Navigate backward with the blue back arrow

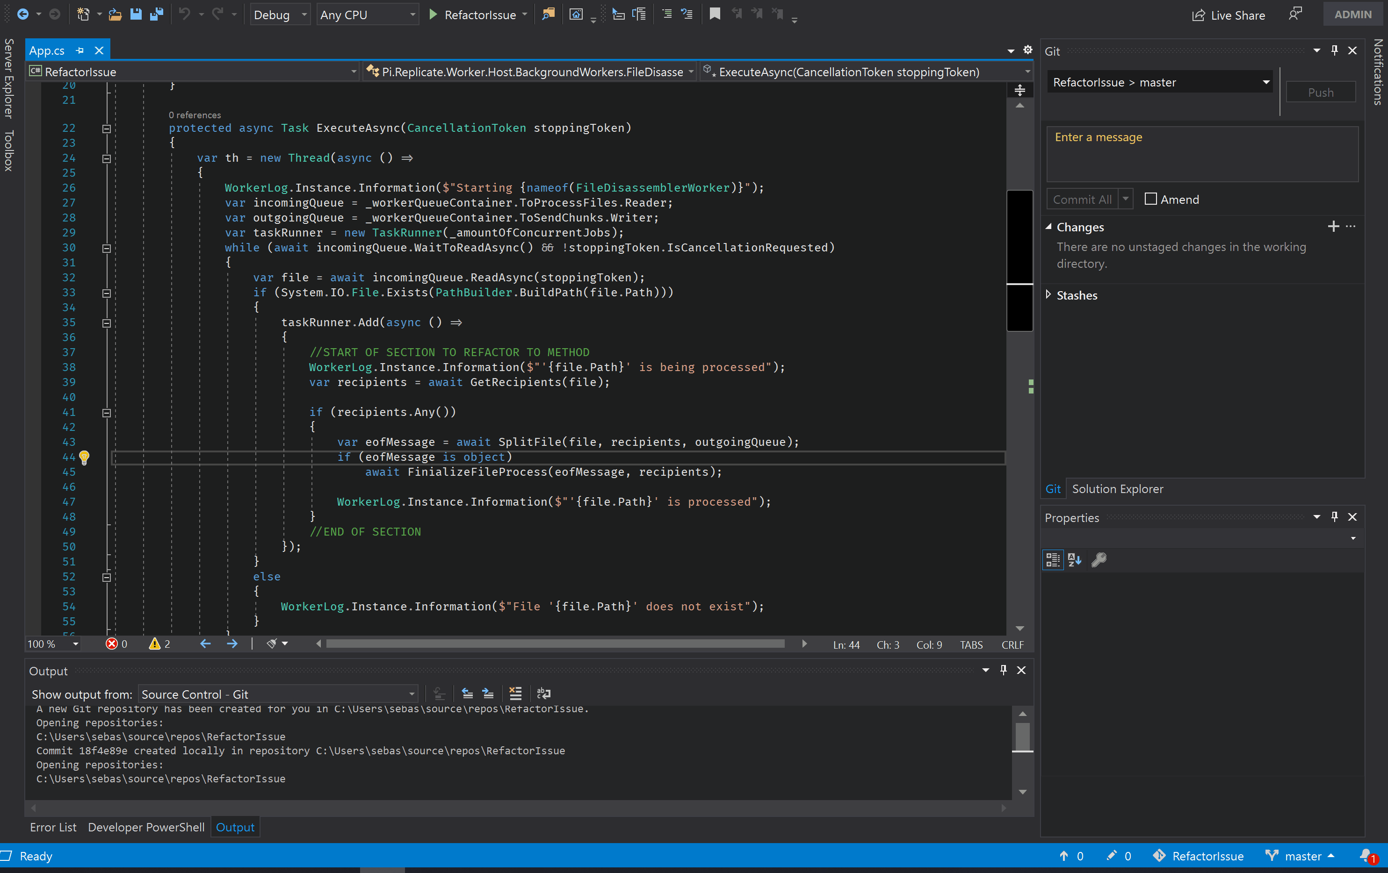[22, 14]
